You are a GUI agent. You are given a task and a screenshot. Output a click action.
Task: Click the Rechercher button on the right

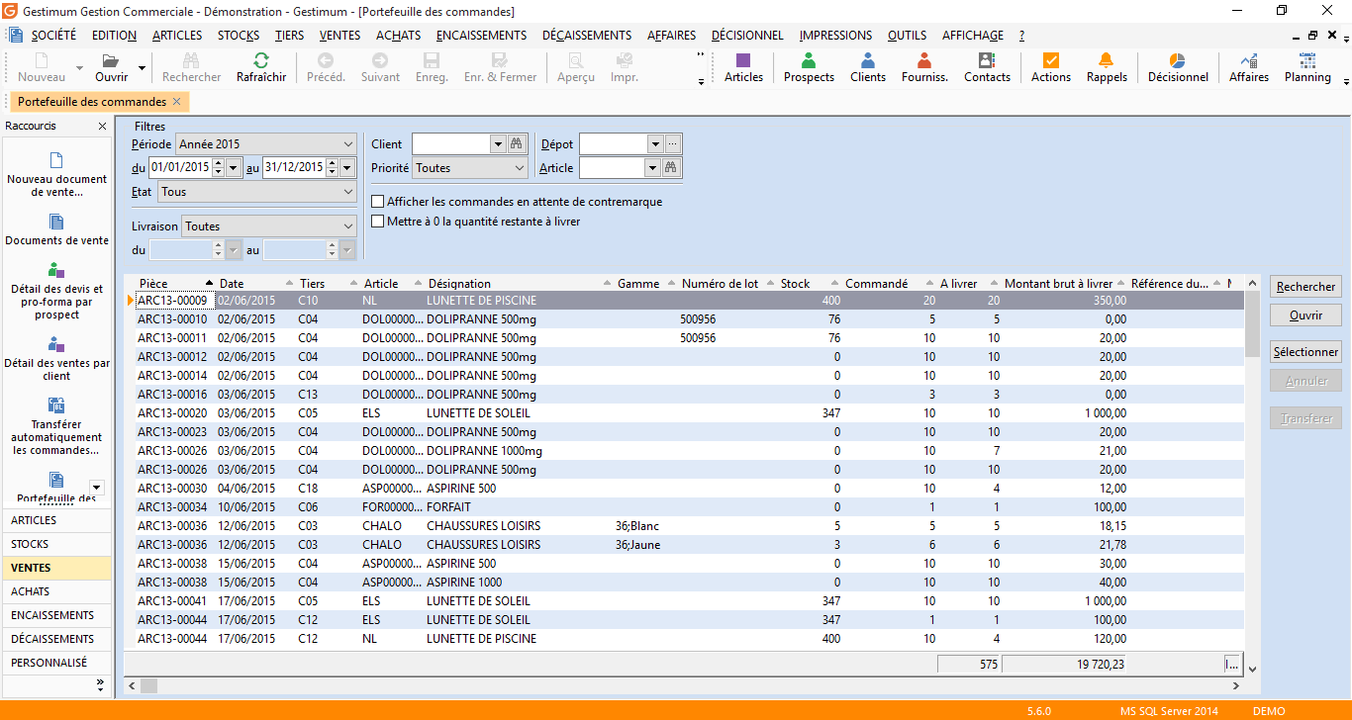pyautogui.click(x=1305, y=287)
